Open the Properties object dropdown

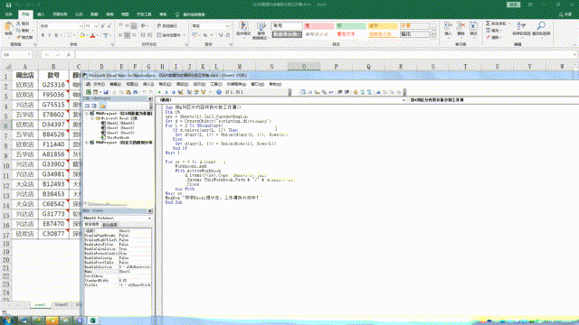pos(150,218)
